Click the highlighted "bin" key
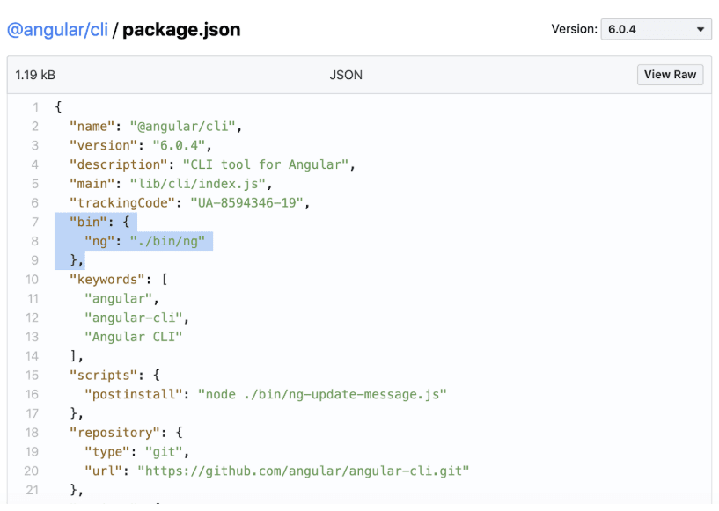 (x=88, y=223)
